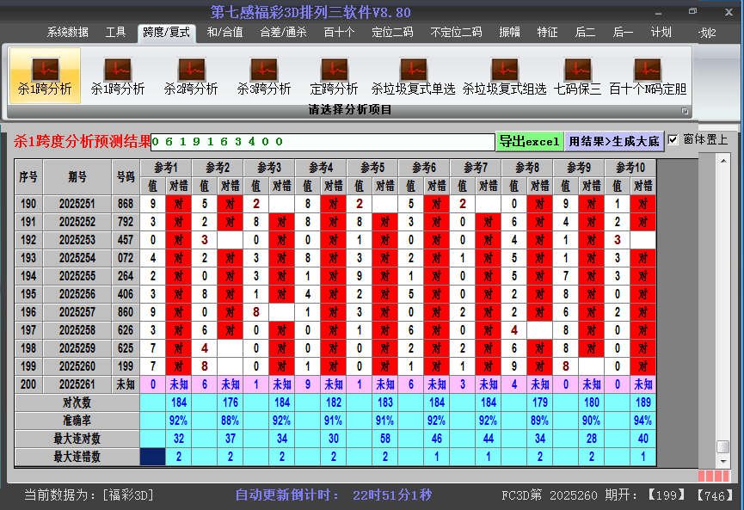Select the 七码保三 tool icon
The height and width of the screenshot is (510, 744).
[x=577, y=76]
